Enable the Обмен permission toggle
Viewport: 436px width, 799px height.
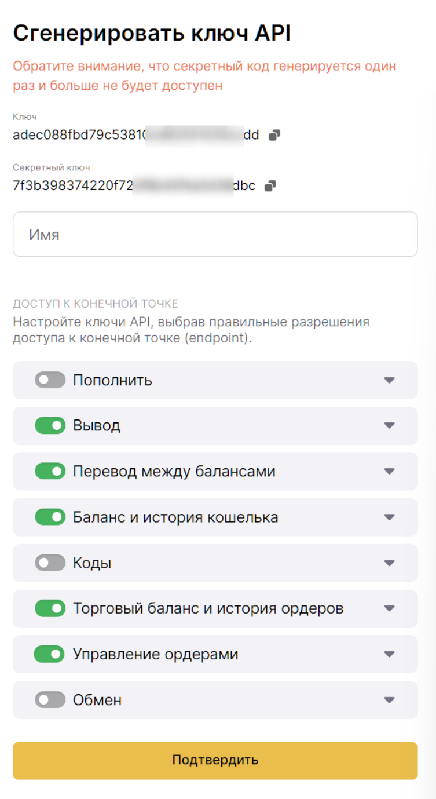[50, 700]
